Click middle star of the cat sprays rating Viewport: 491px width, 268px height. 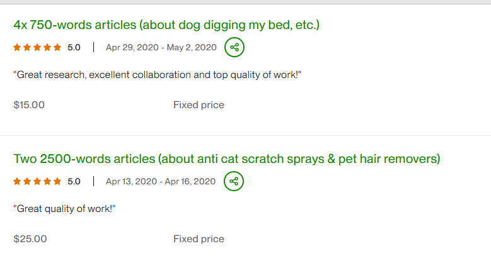37,181
